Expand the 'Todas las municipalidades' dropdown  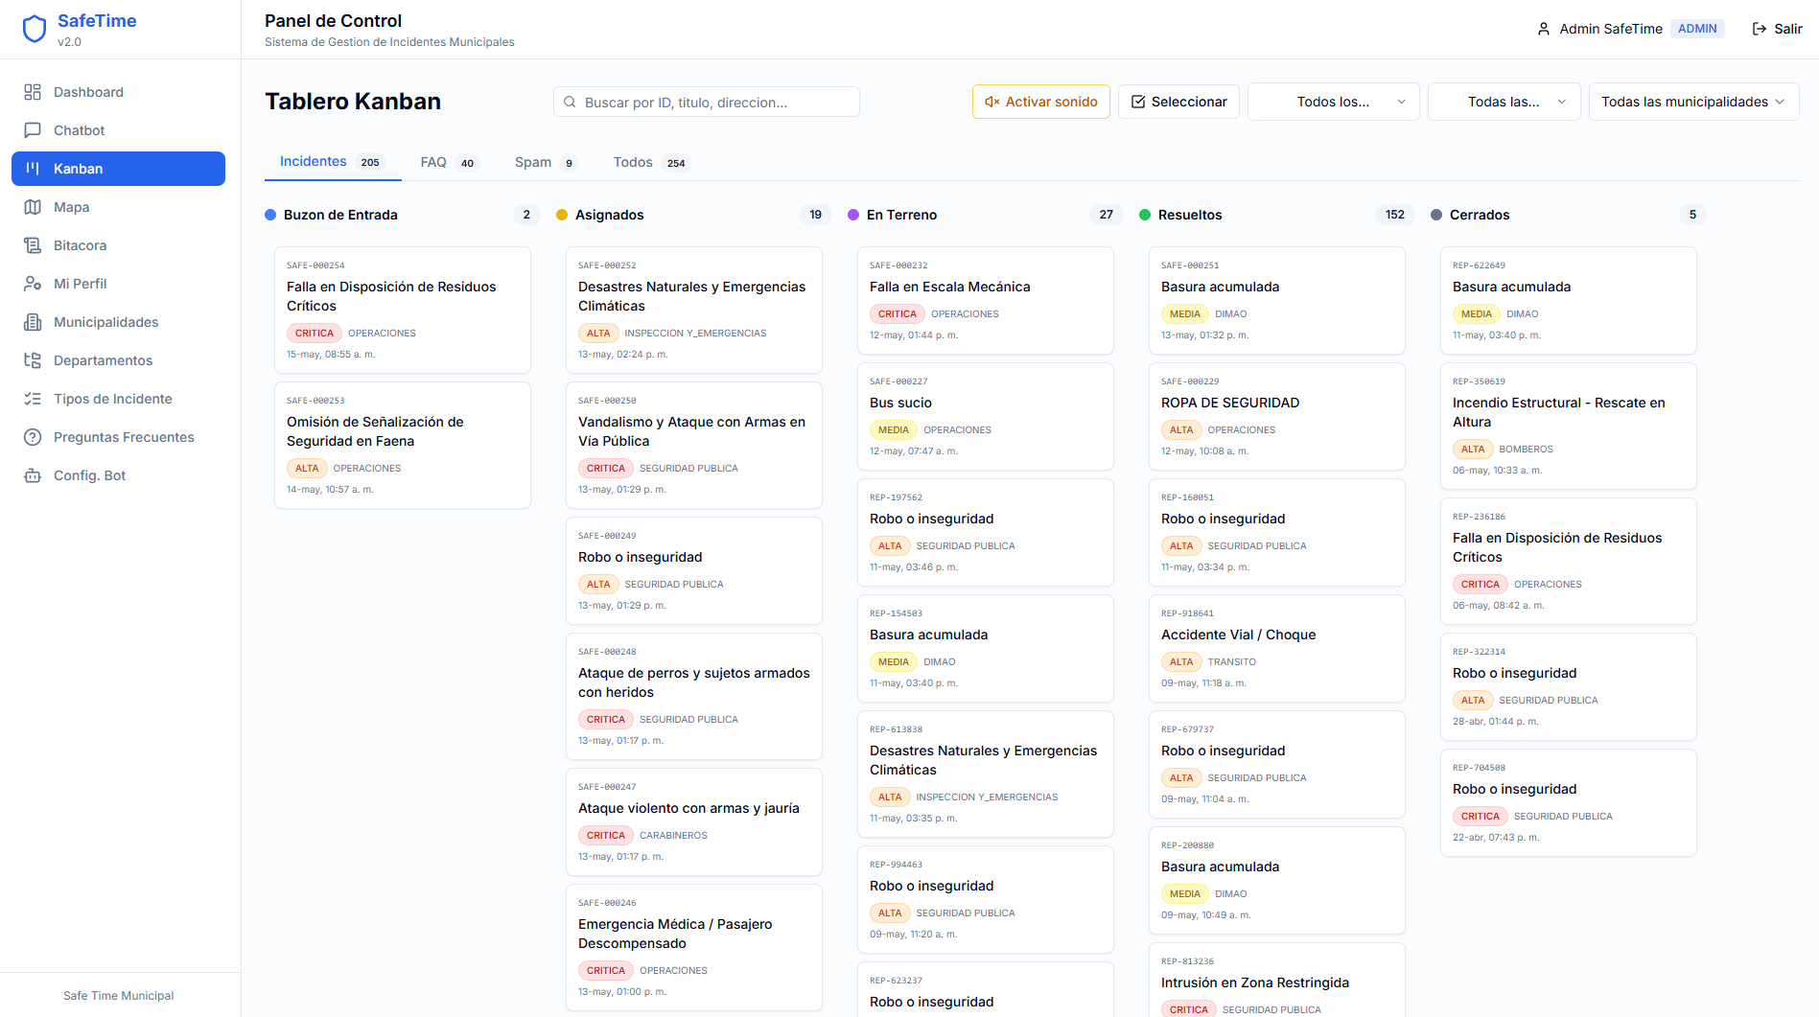1693,102
